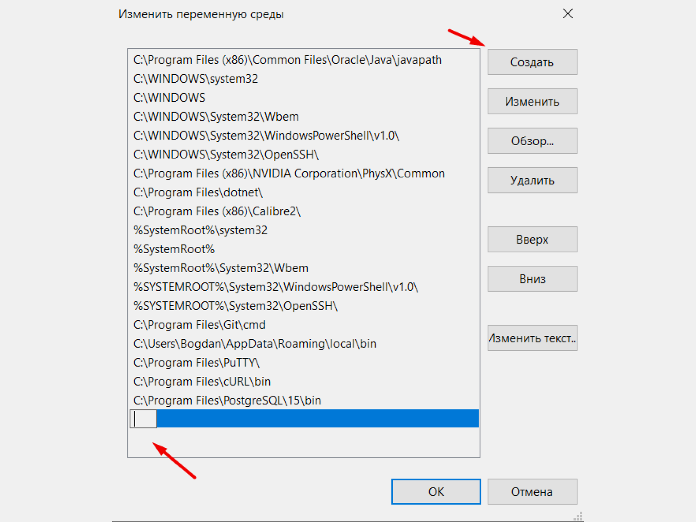
Task: Open the Обзор... browse dialog
Action: (x=532, y=141)
